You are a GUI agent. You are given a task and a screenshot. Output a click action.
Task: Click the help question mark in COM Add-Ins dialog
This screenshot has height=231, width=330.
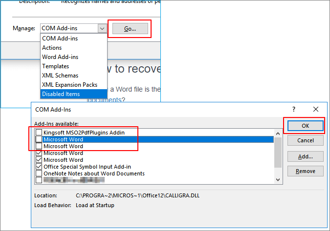[x=294, y=109]
